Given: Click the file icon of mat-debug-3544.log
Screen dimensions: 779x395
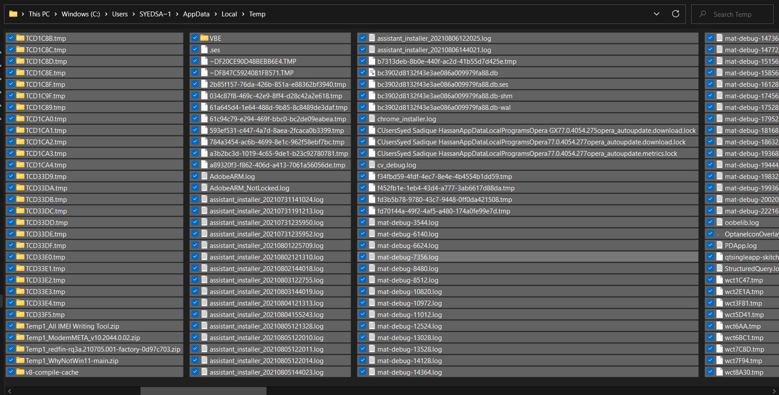Looking at the screenshot, I should click(372, 222).
